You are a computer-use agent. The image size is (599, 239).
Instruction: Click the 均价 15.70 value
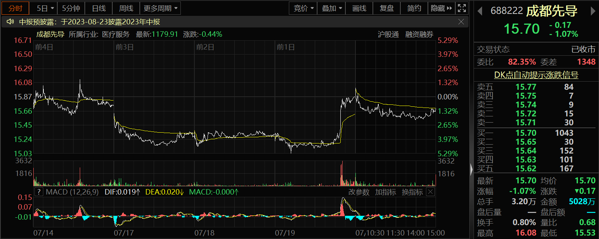[x=585, y=181]
